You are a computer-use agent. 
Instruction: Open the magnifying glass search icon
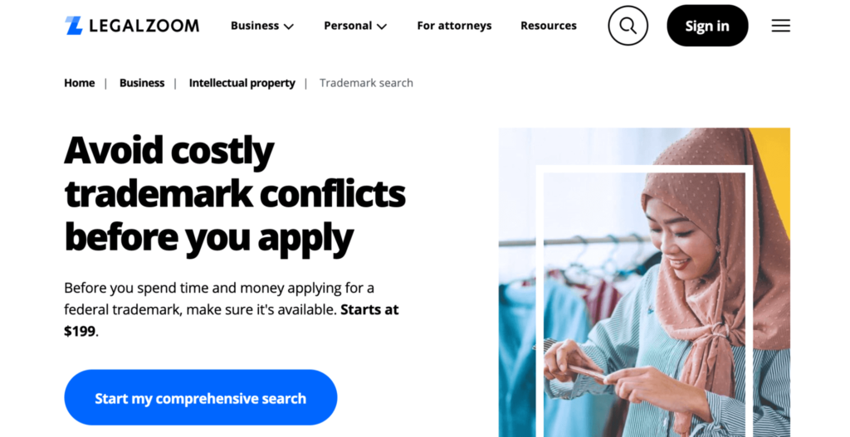pyautogui.click(x=628, y=26)
